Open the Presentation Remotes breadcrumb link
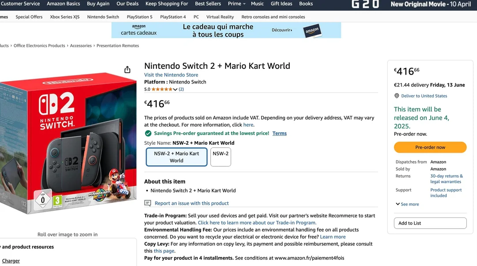The height and width of the screenshot is (266, 477). [x=117, y=46]
